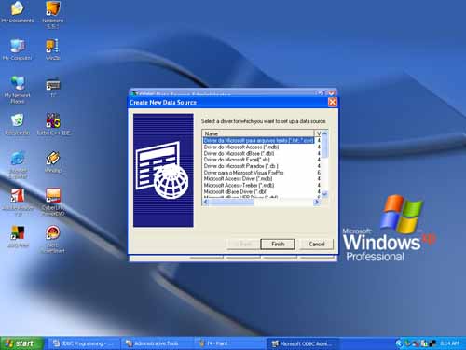
Task: Close the Create New Data Source dialog
Action: [x=332, y=102]
